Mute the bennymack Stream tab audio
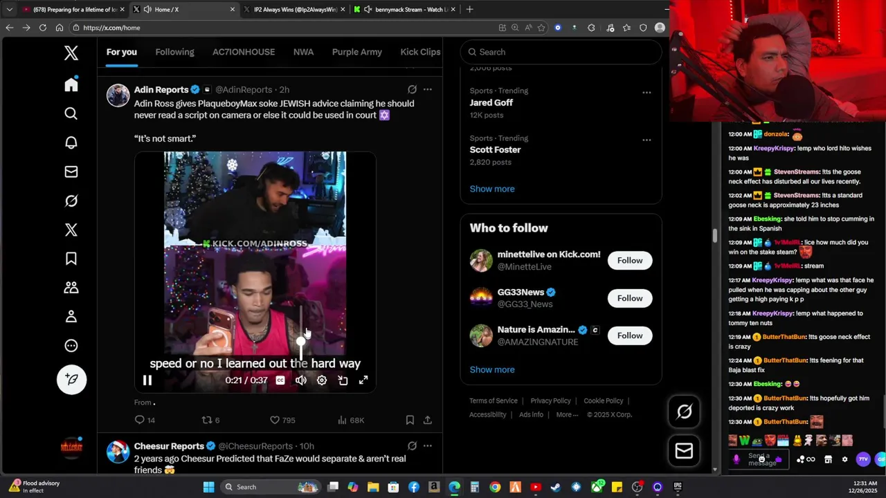Image resolution: width=886 pixels, height=498 pixels. tap(368, 9)
